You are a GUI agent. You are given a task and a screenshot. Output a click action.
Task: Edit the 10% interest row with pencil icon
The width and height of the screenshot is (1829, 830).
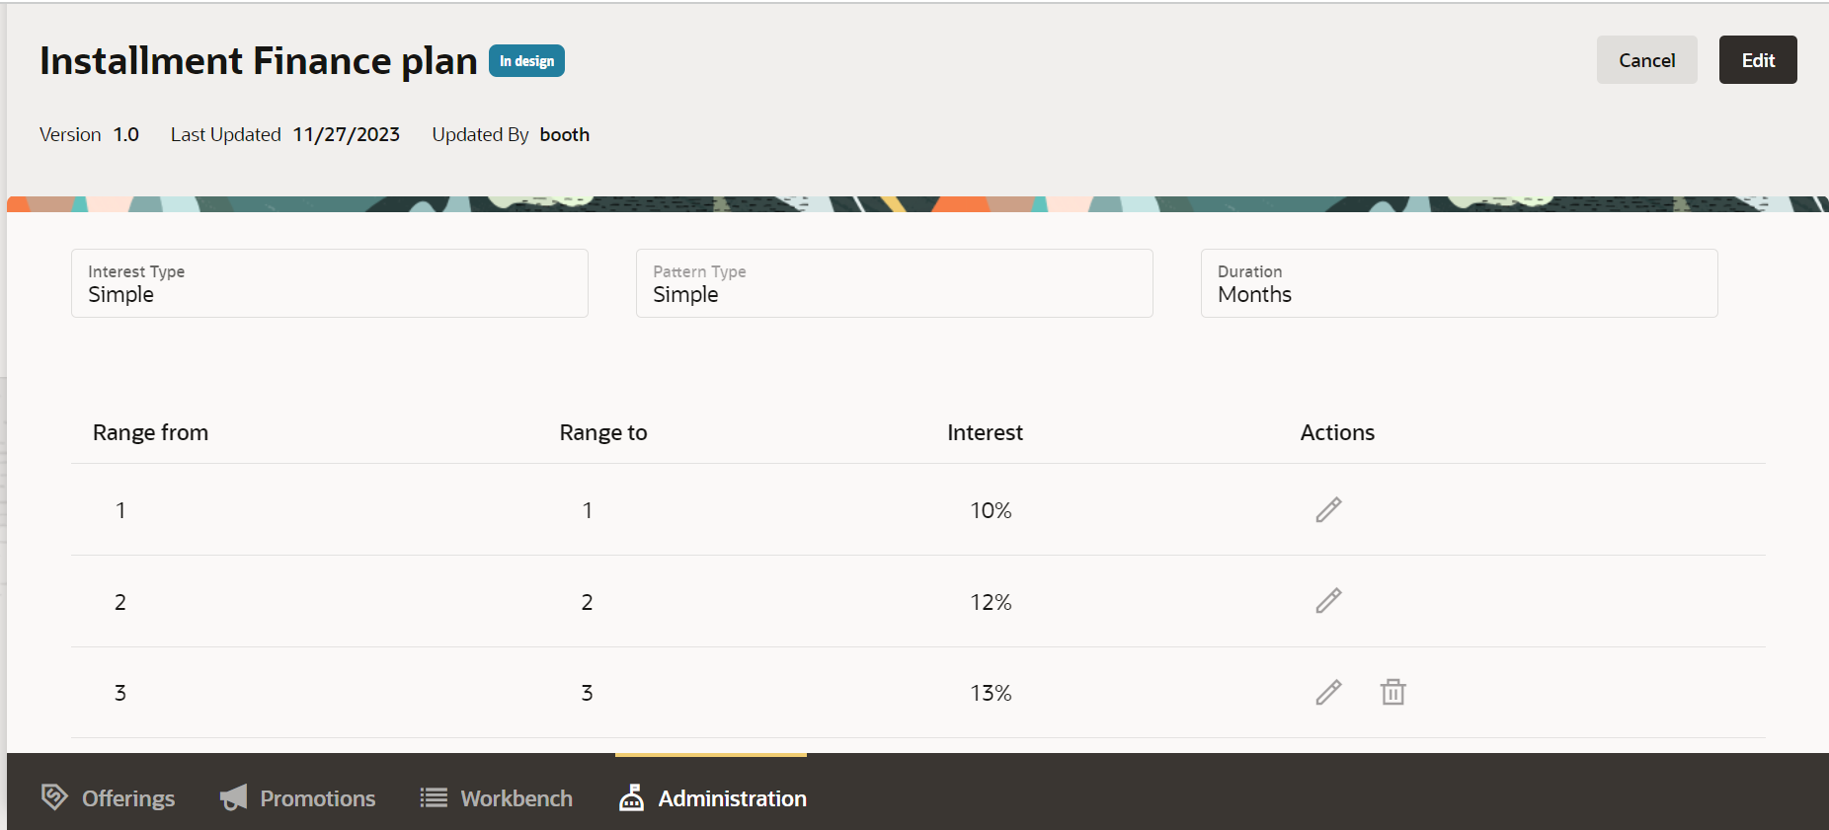click(1328, 509)
